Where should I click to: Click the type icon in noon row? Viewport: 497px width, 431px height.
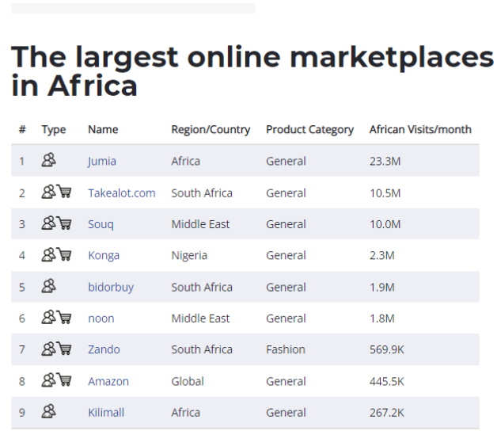pyautogui.click(x=56, y=318)
